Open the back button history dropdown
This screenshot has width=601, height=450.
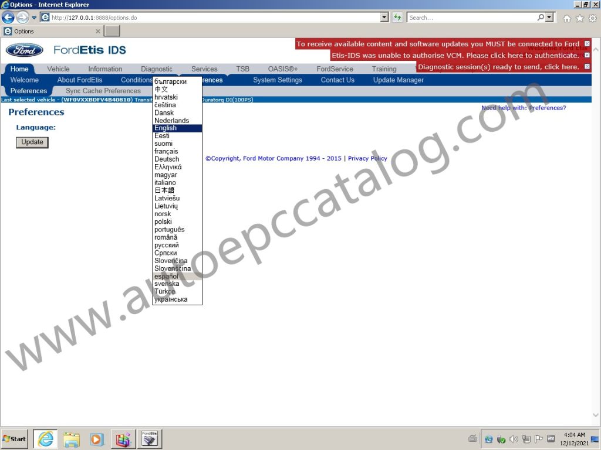[33, 17]
